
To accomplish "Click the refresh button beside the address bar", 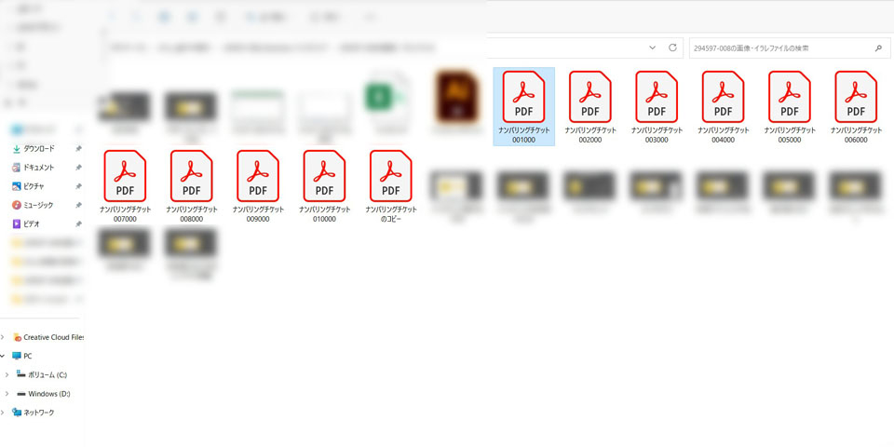I will [x=672, y=47].
